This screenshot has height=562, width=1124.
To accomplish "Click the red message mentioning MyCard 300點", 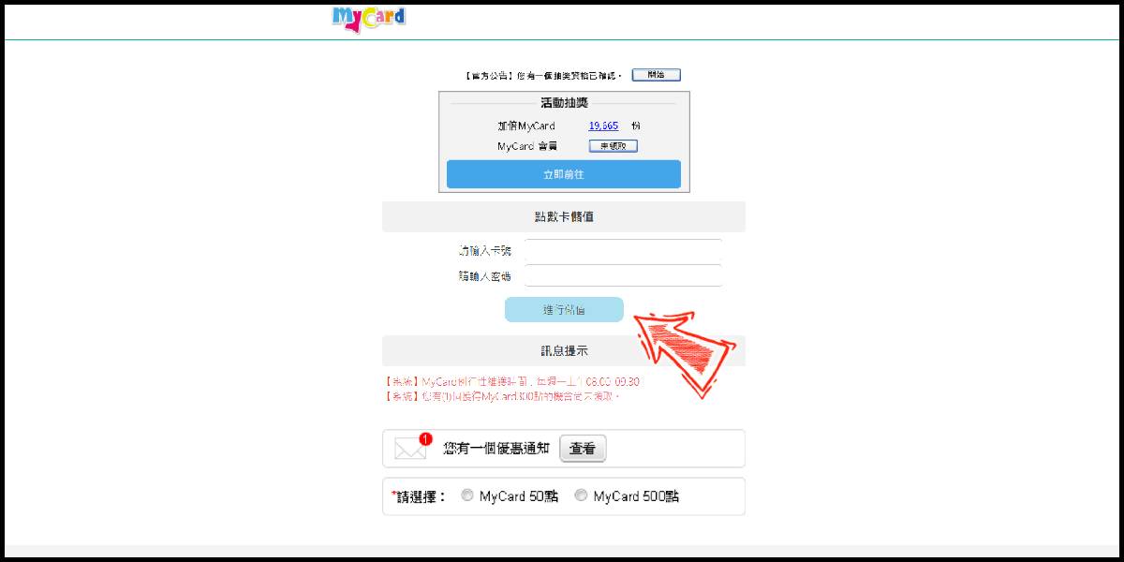I will [503, 396].
